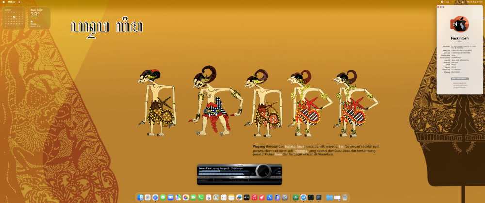Open the Trash in dock

[x=345, y=197]
